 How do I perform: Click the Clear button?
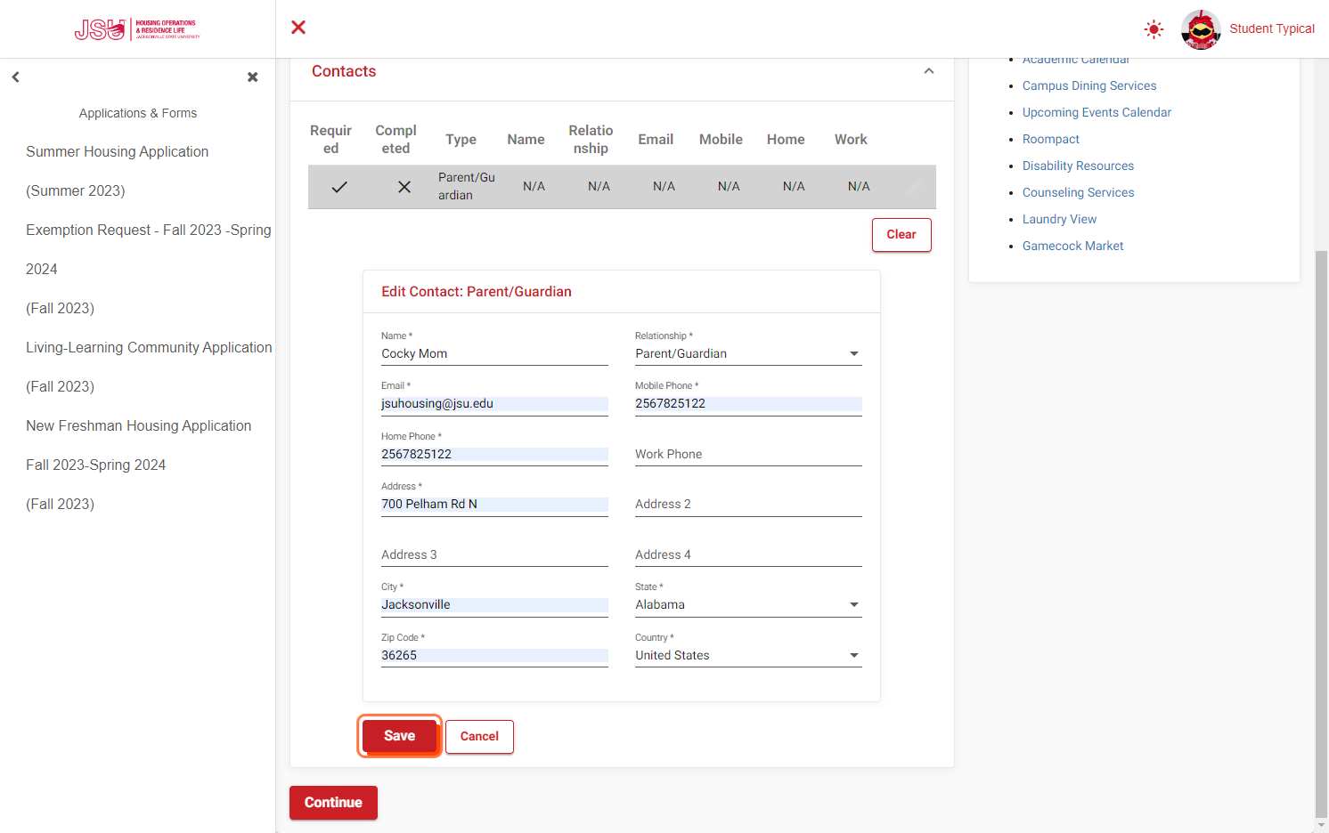coord(901,235)
